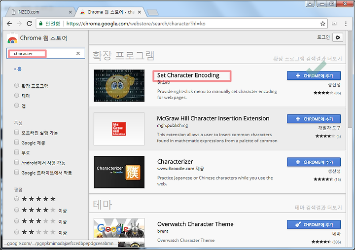Enable the 오프라인 실행 가능 checkbox
Image resolution: width=355 pixels, height=250 pixels.
pyautogui.click(x=17, y=132)
